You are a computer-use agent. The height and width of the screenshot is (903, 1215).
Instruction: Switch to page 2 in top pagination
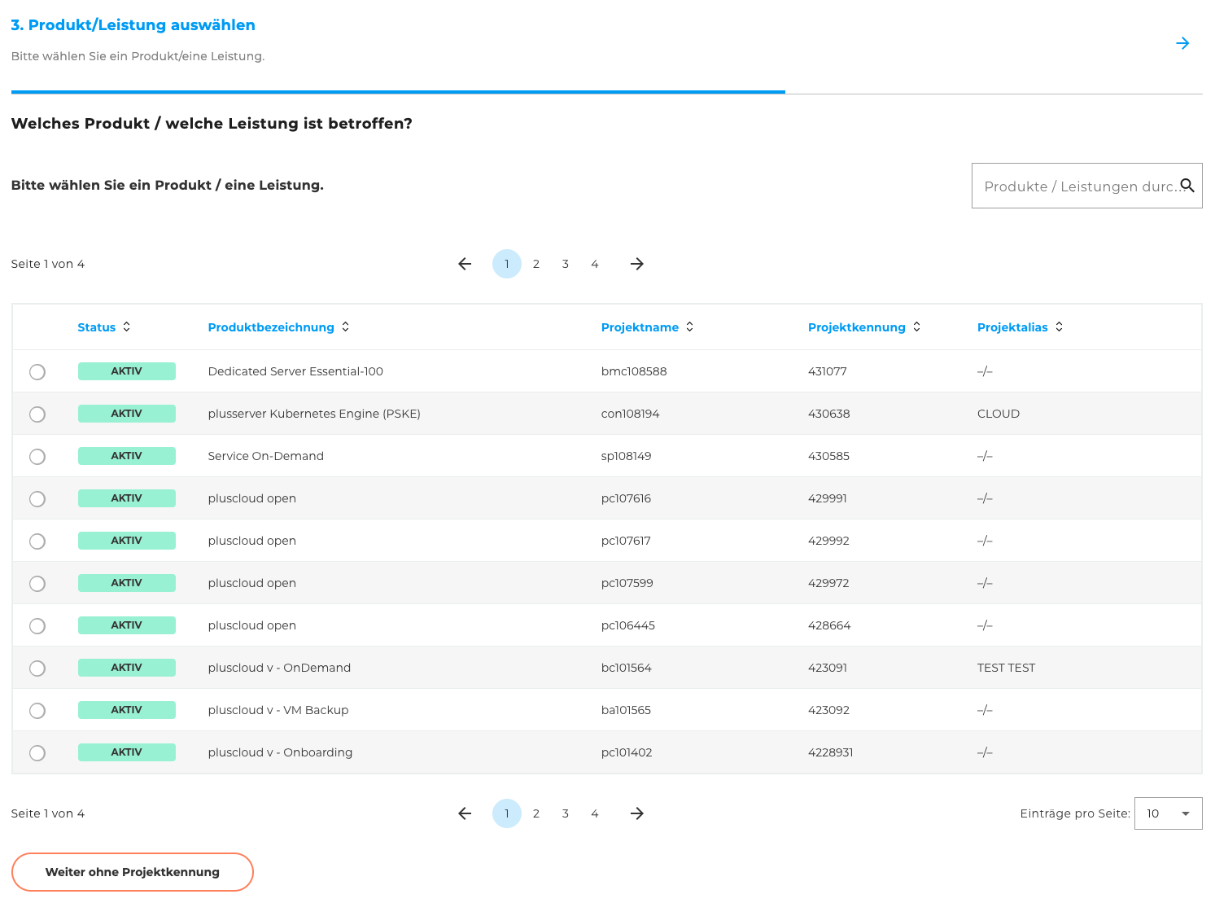point(536,264)
